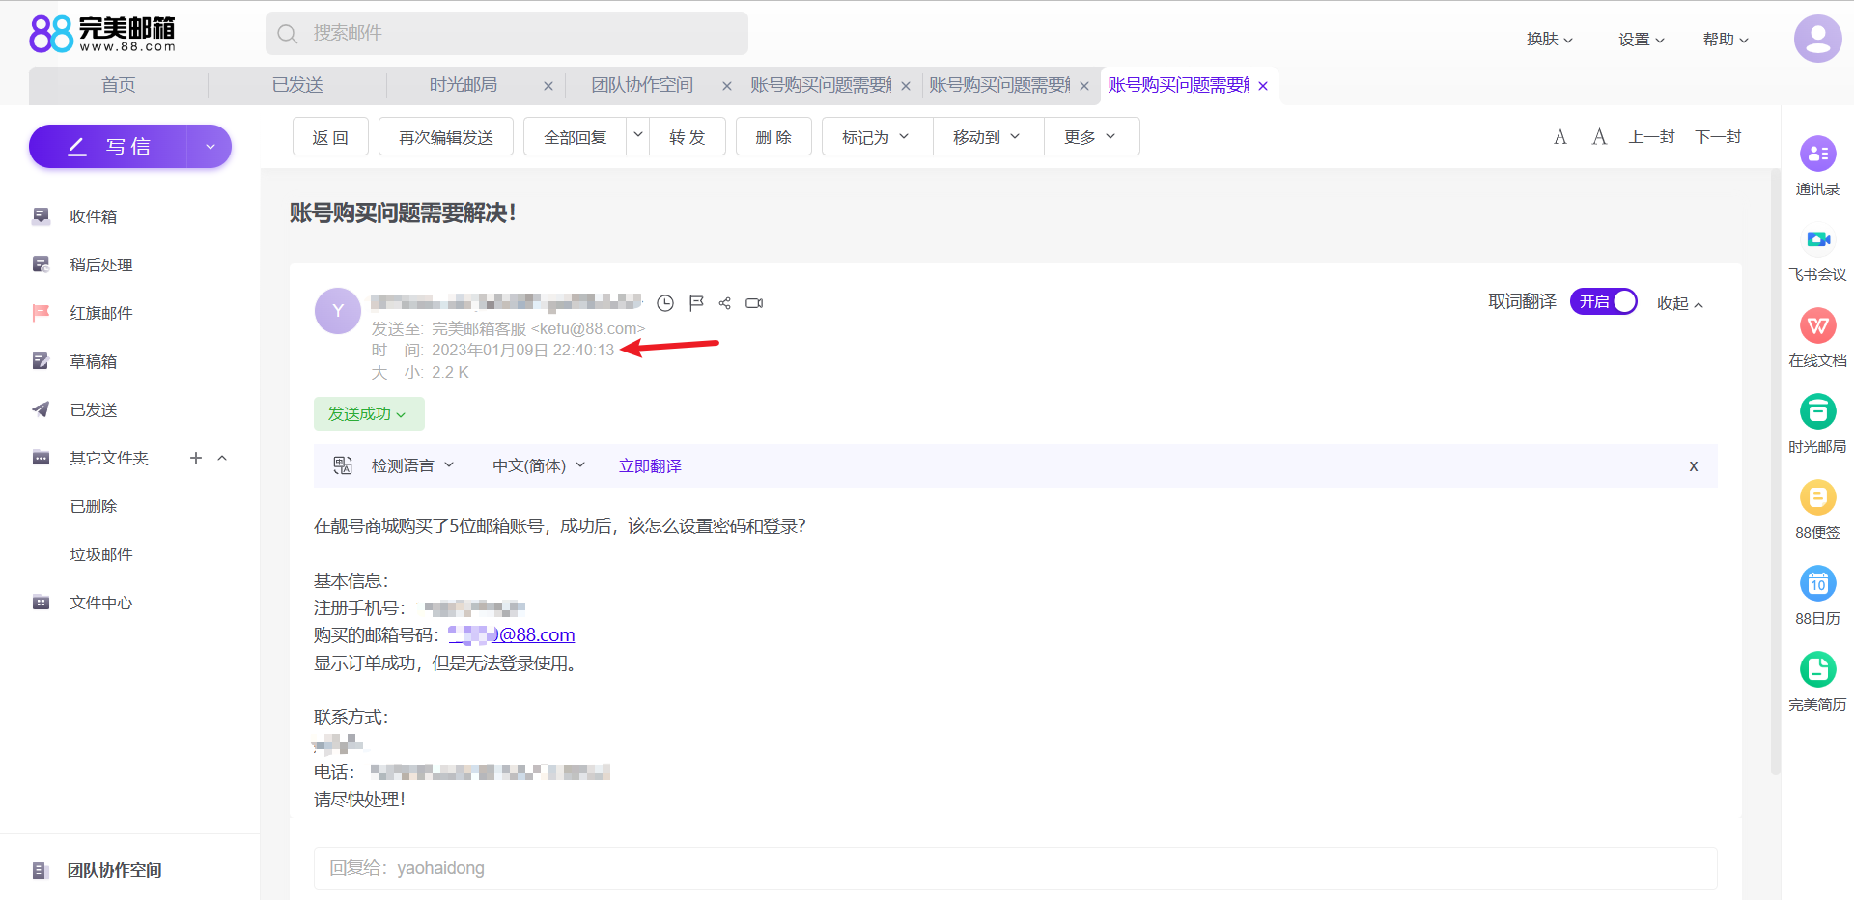Collapse the 其它文件夹 section
This screenshot has height=900, width=1854.
pyautogui.click(x=222, y=458)
